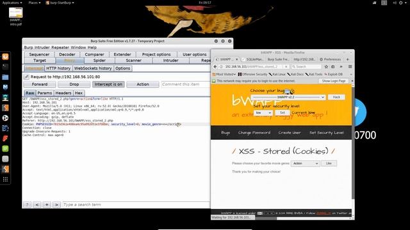Dismiss the network login notification bar
Viewport: 410px width, 230px height.
coord(352,81)
